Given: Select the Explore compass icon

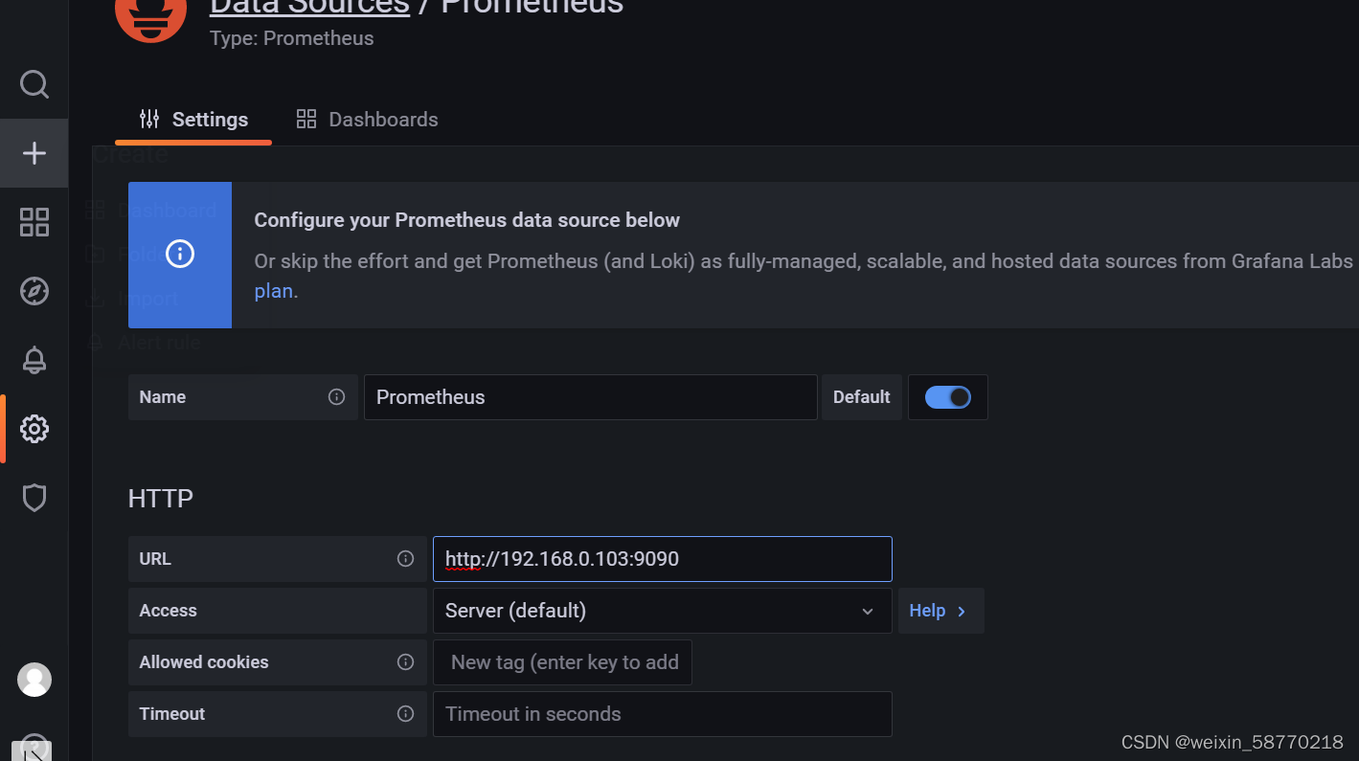Looking at the screenshot, I should click(x=34, y=290).
